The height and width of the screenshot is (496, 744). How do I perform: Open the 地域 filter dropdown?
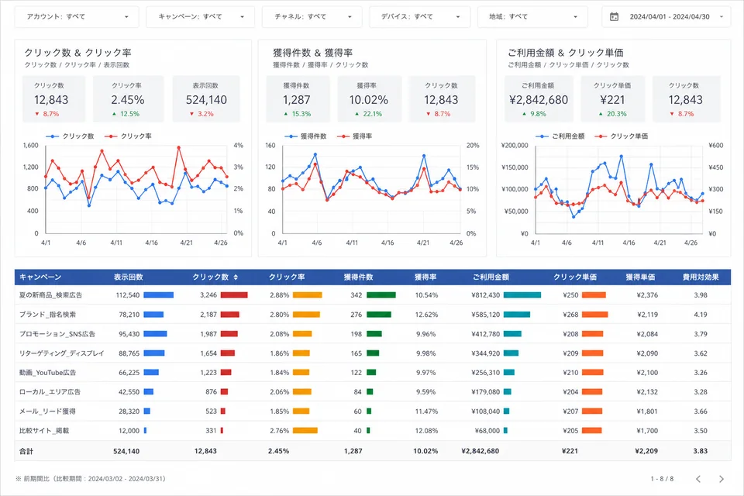point(532,16)
